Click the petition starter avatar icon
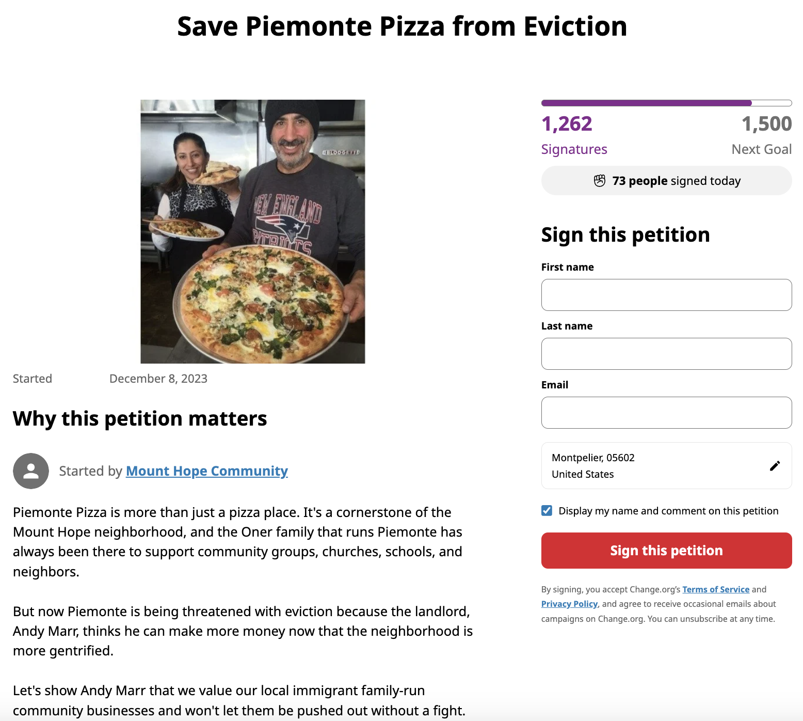Viewport: 803px width, 721px height. pos(31,471)
